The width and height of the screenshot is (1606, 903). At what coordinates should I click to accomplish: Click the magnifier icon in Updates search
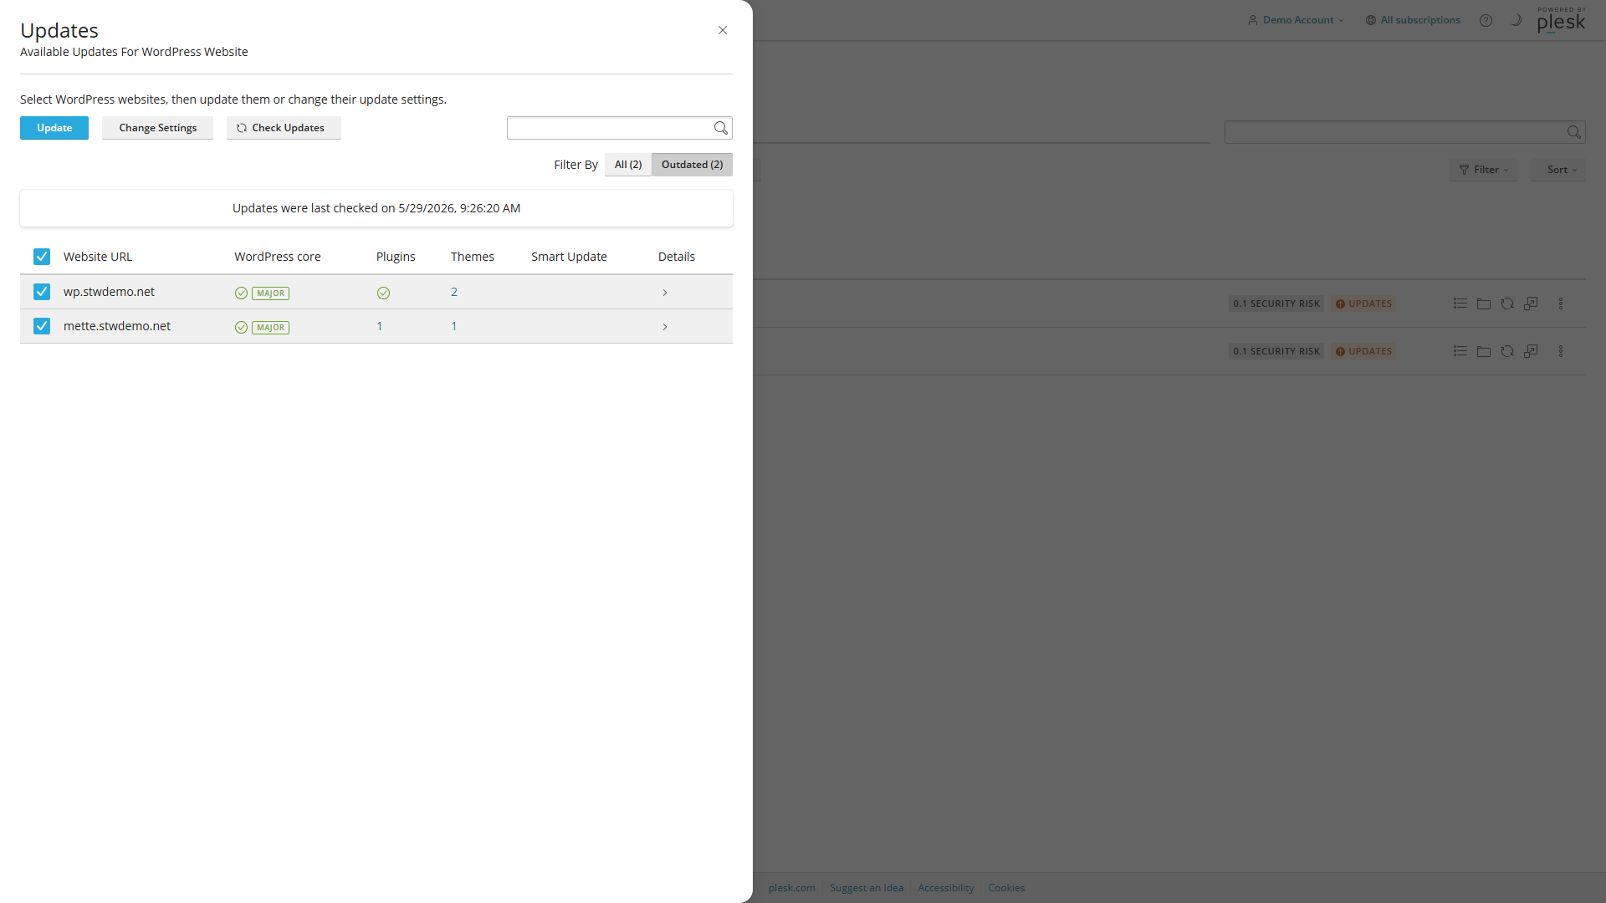pos(721,128)
